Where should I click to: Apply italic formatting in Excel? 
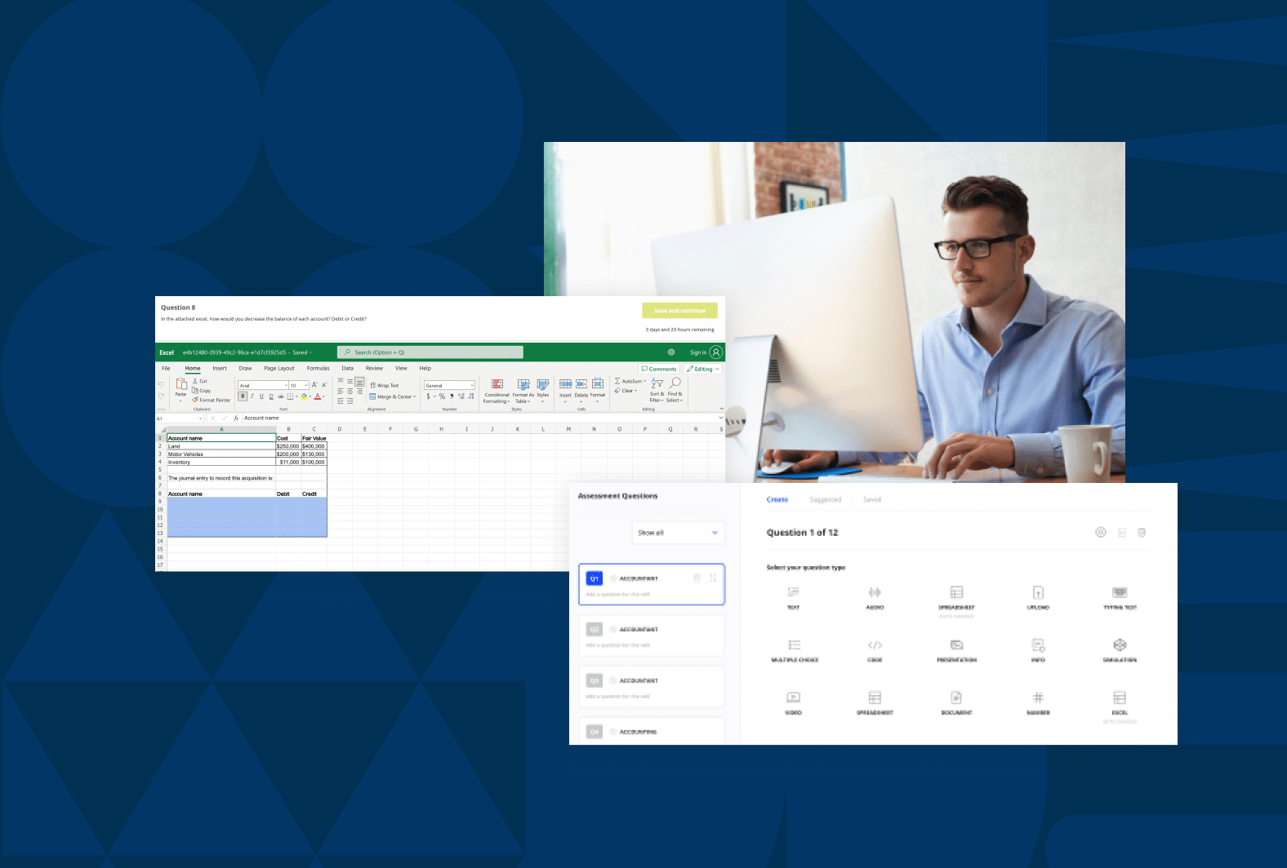click(x=252, y=396)
